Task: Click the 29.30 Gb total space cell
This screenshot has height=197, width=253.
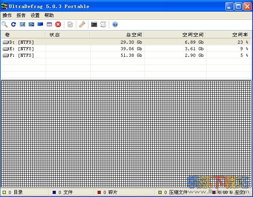Action: point(131,42)
